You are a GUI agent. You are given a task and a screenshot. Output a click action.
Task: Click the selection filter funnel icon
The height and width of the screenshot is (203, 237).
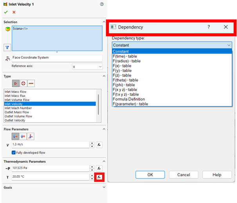pos(7,47)
